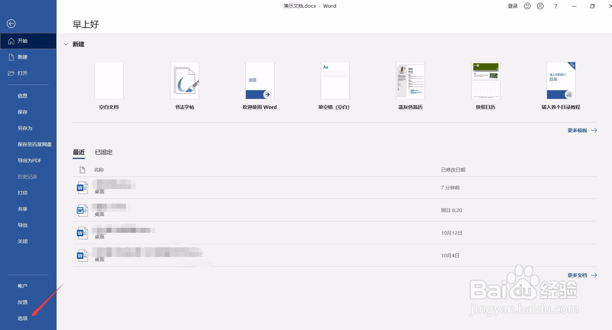612x330 pixels.
Task: Switch to the 已固定 tab
Action: pos(104,152)
